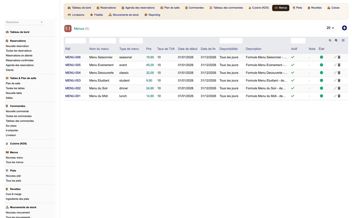
Task: Click the Actif filter field
Action: click(298, 41)
